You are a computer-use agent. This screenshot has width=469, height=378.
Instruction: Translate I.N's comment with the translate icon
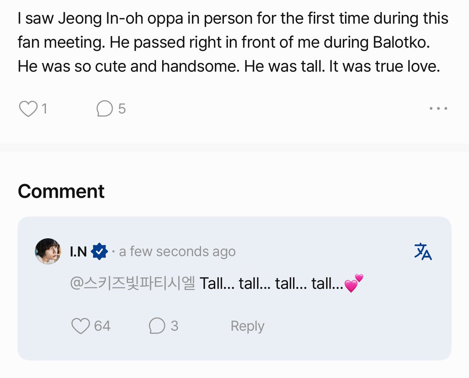coord(423,251)
